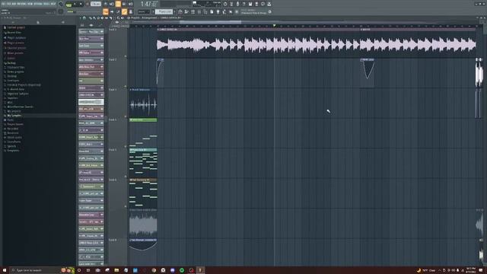Adjust the main volume knob
The image size is (487, 274).
(61, 4)
